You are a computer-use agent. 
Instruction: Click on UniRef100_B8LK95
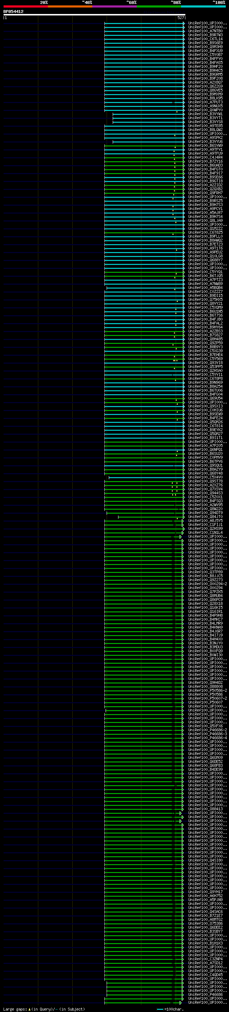coord(205,98)
